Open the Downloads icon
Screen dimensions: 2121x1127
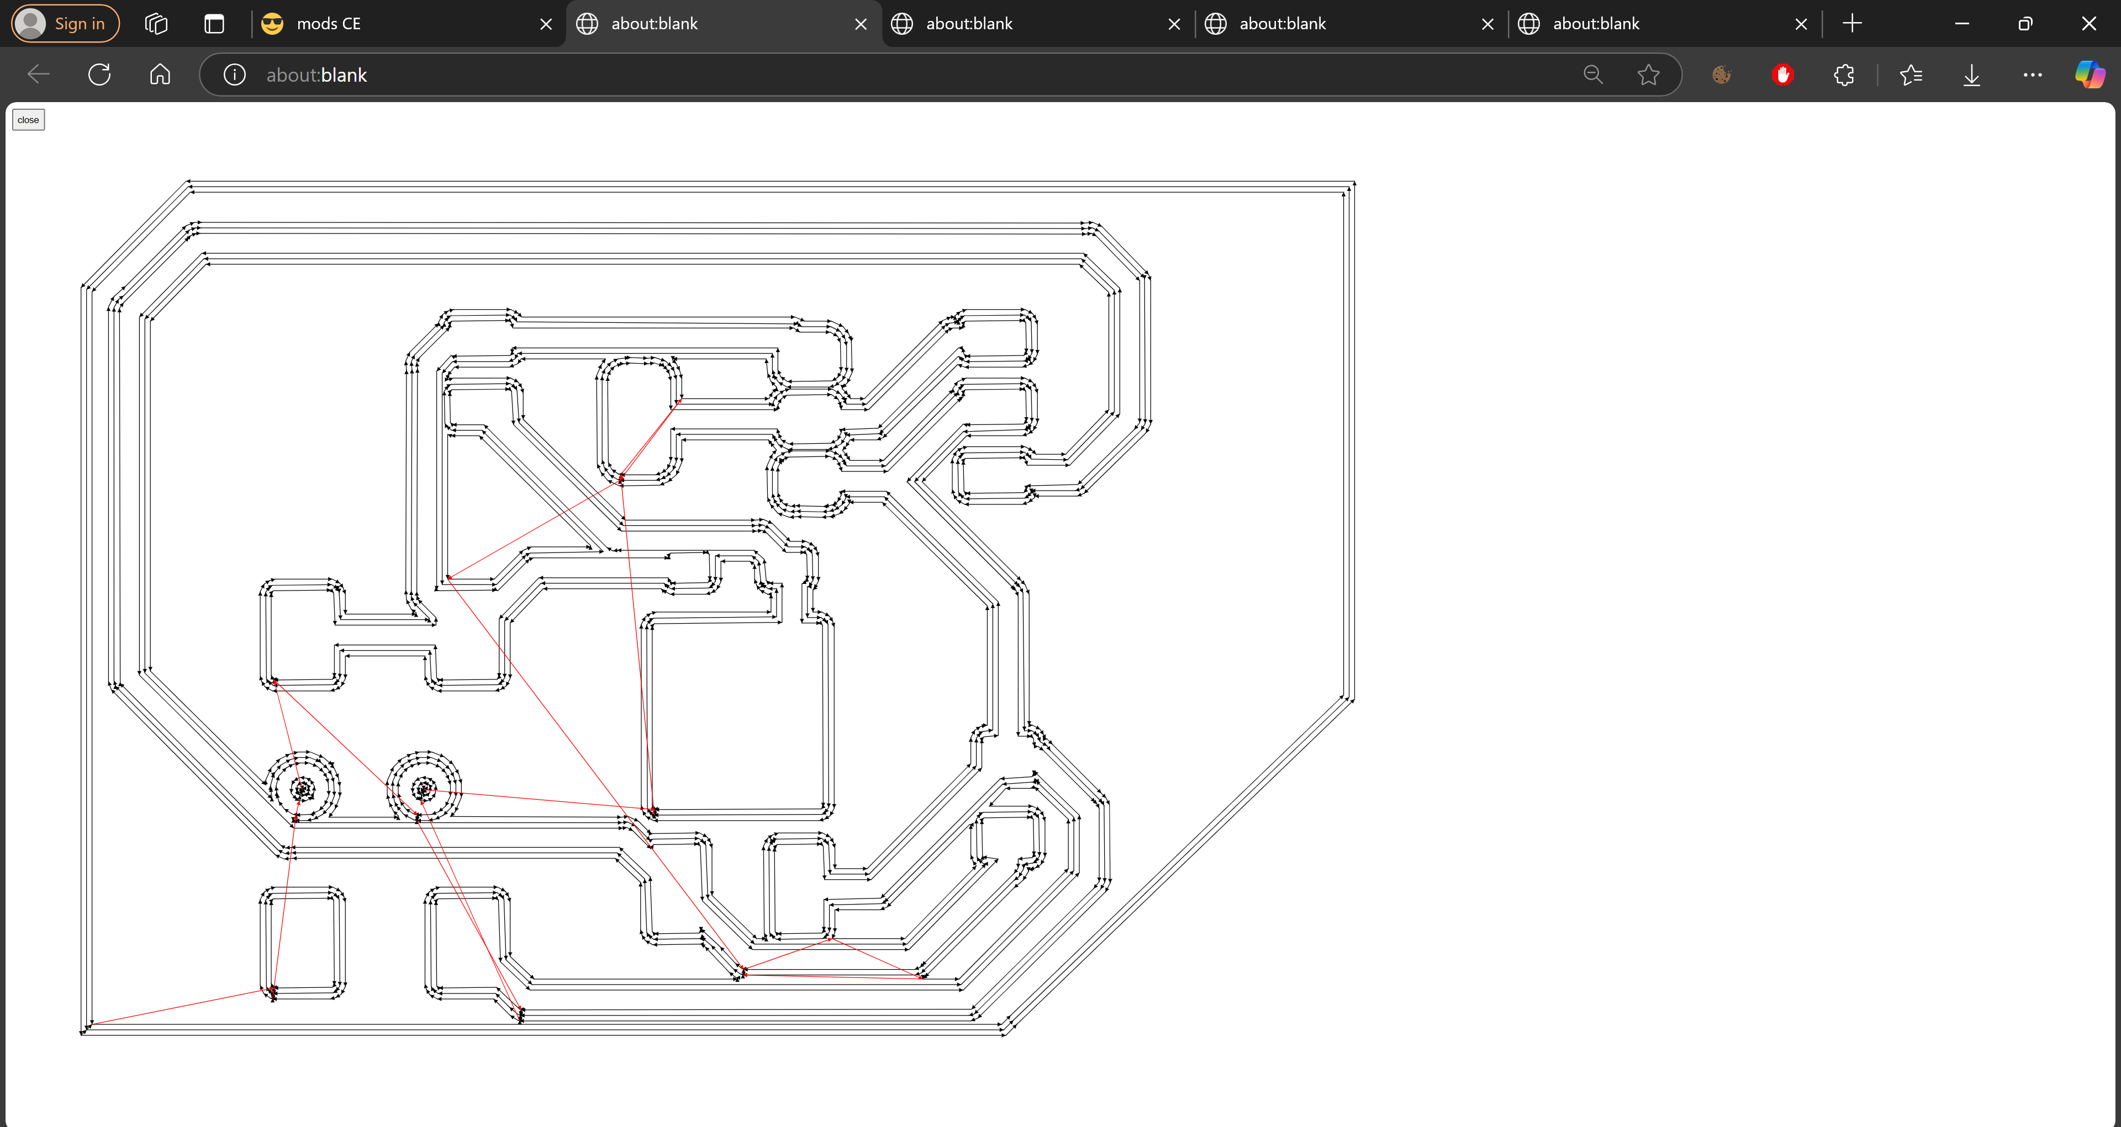[1972, 75]
